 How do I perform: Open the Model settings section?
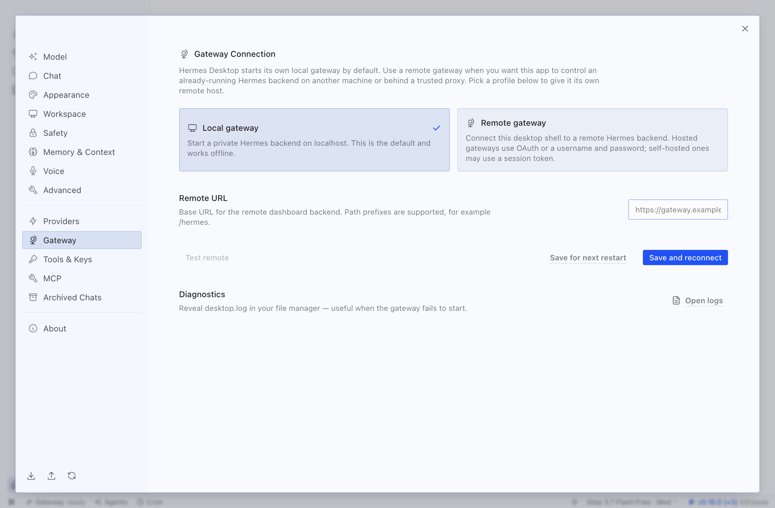82,57
